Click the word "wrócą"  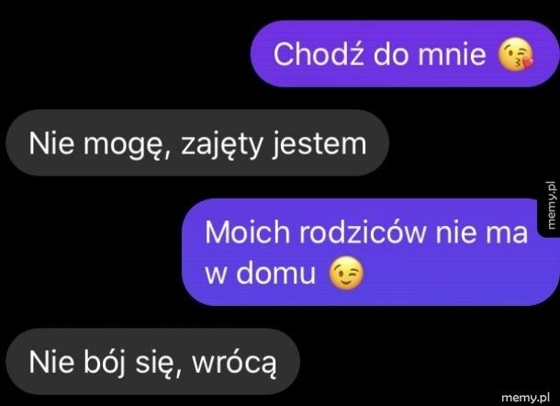coord(234,364)
